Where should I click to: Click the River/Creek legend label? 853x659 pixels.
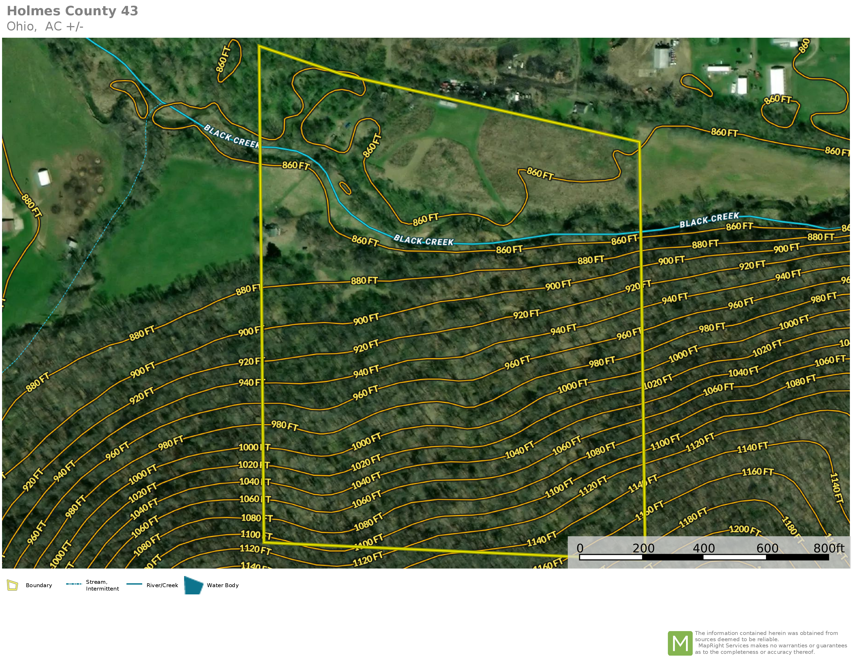[x=162, y=585]
